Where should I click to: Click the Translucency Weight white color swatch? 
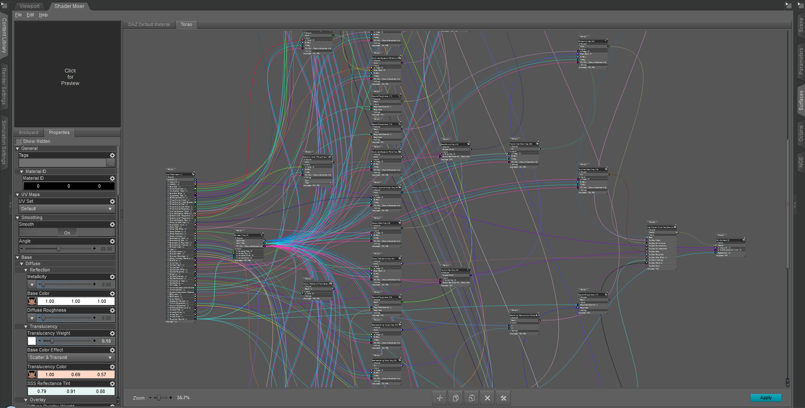tap(32, 341)
